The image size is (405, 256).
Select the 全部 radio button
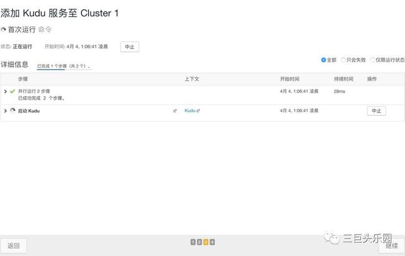coord(323,60)
